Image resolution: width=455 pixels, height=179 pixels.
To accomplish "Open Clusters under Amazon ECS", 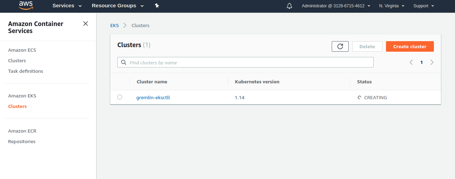I will coord(17,60).
